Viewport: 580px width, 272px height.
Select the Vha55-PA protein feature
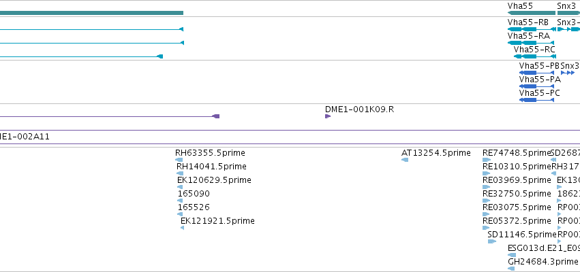click(x=537, y=86)
